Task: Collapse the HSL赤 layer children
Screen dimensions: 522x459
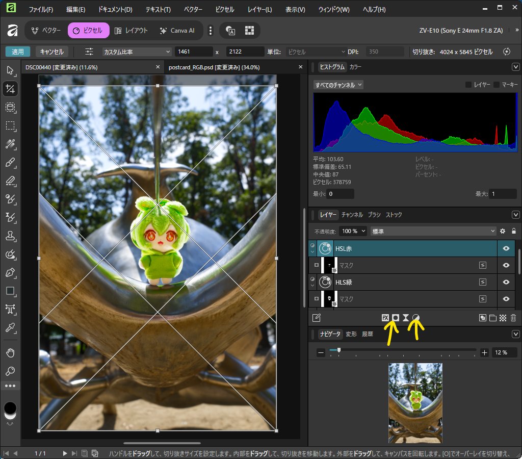Action: [x=312, y=252]
